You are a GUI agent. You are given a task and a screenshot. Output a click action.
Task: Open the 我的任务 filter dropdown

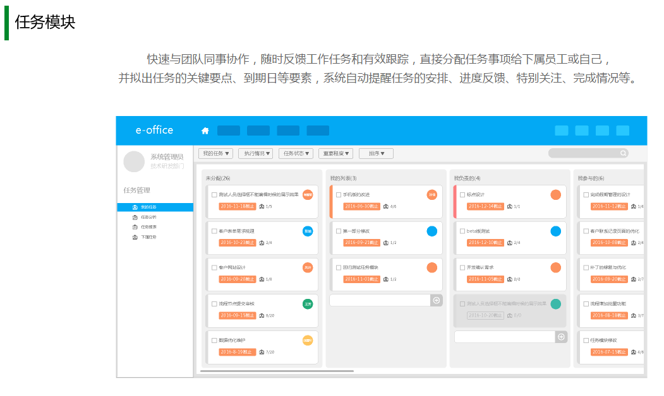(215, 153)
